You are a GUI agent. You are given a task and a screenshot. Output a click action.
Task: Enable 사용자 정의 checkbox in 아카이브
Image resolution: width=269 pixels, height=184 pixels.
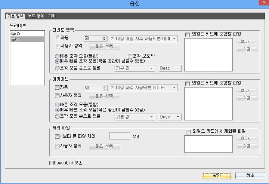coord(57,96)
